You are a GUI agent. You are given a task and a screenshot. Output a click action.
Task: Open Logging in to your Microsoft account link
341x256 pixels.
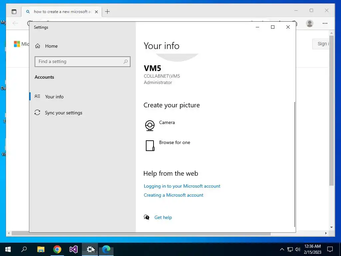[182, 186]
